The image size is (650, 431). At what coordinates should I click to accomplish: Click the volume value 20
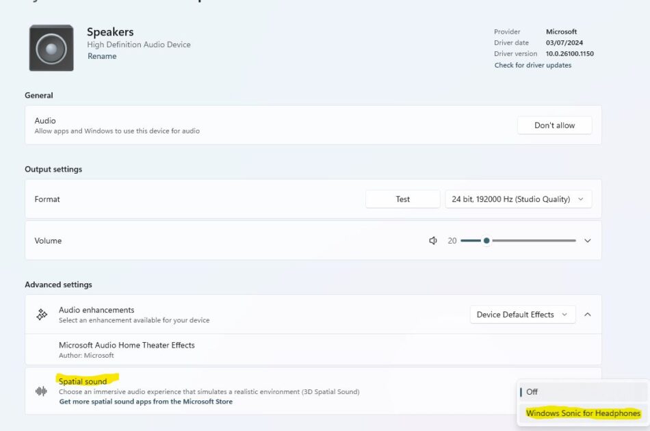452,241
